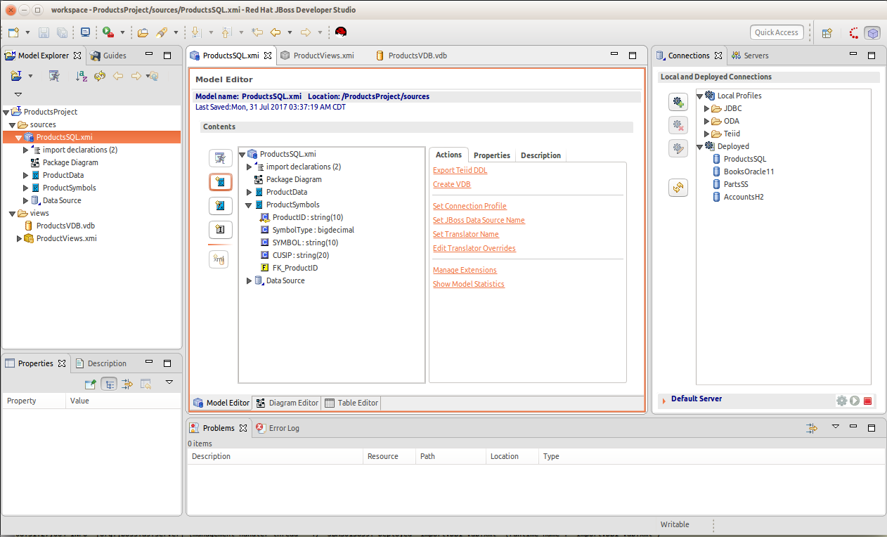Image resolution: width=887 pixels, height=537 pixels.
Task: Expand the Default Server section arrow
Action: [663, 400]
